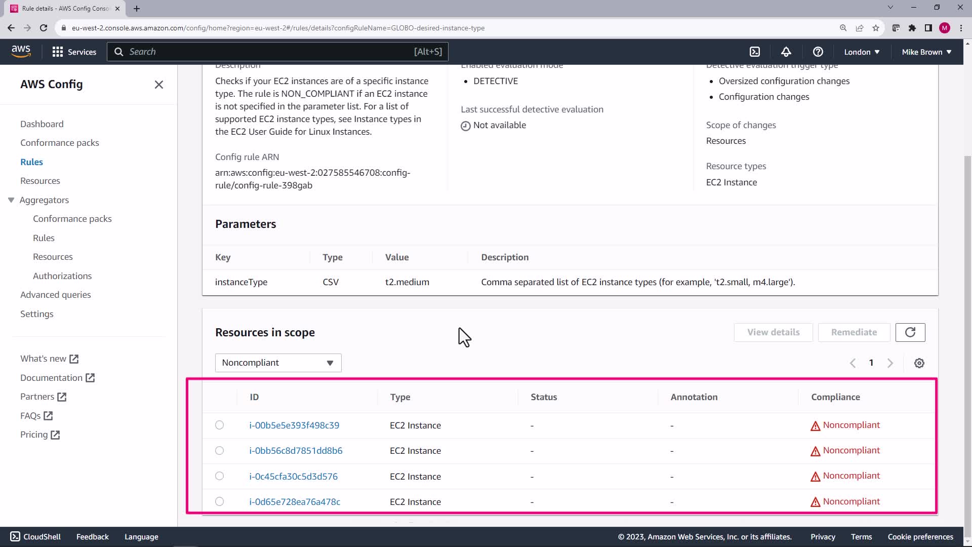The width and height of the screenshot is (972, 547).
Task: Collapse the Aggregators section
Action: (11, 200)
